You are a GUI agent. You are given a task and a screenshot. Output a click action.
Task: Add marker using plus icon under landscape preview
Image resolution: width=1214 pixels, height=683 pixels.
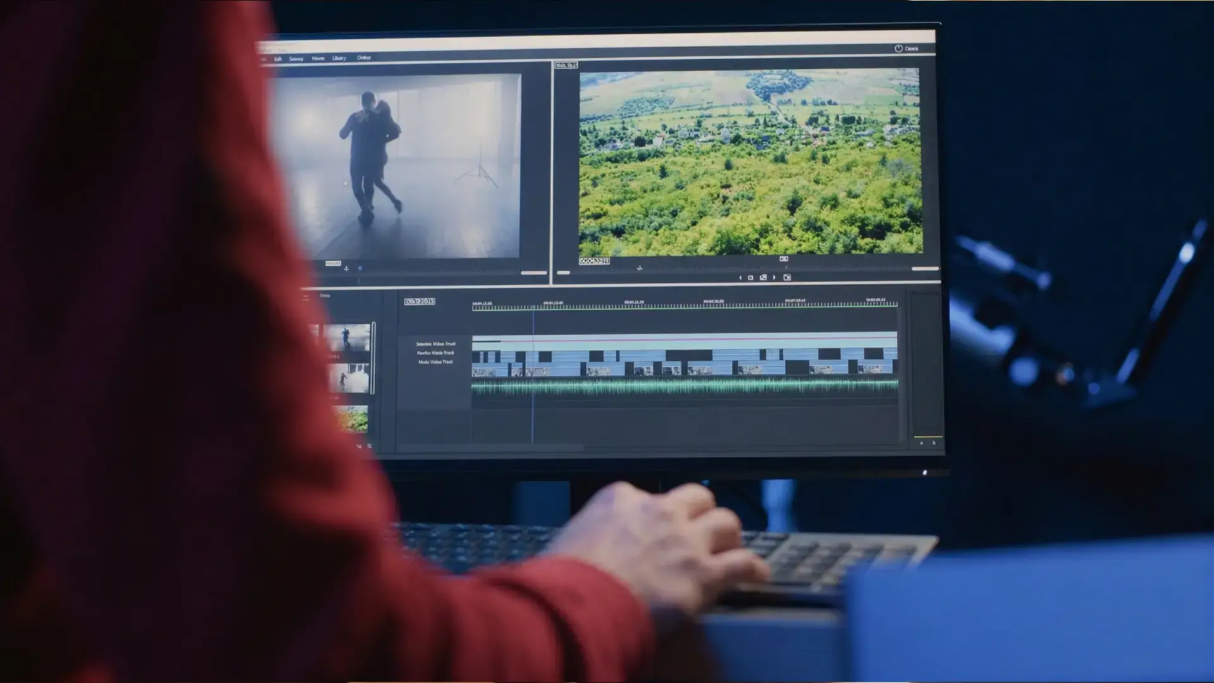tap(639, 268)
